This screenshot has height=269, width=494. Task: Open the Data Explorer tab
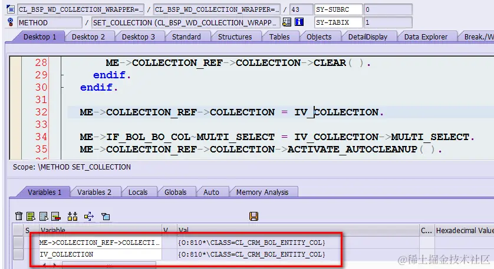point(426,37)
